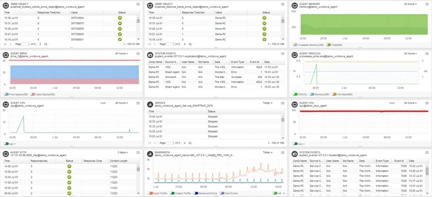Open Agent HTTP 3 days dropdown
This screenshot has width=432, height=197.
coord(123,152)
